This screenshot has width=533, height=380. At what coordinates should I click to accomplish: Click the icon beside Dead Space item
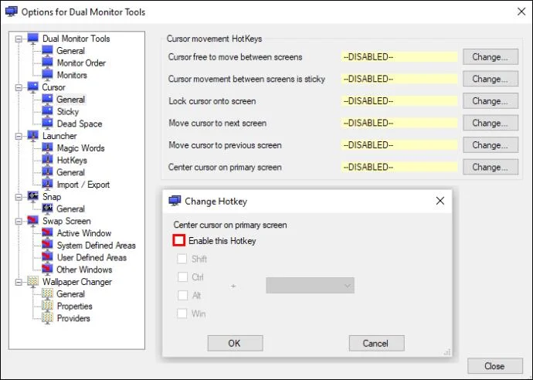[x=47, y=124]
